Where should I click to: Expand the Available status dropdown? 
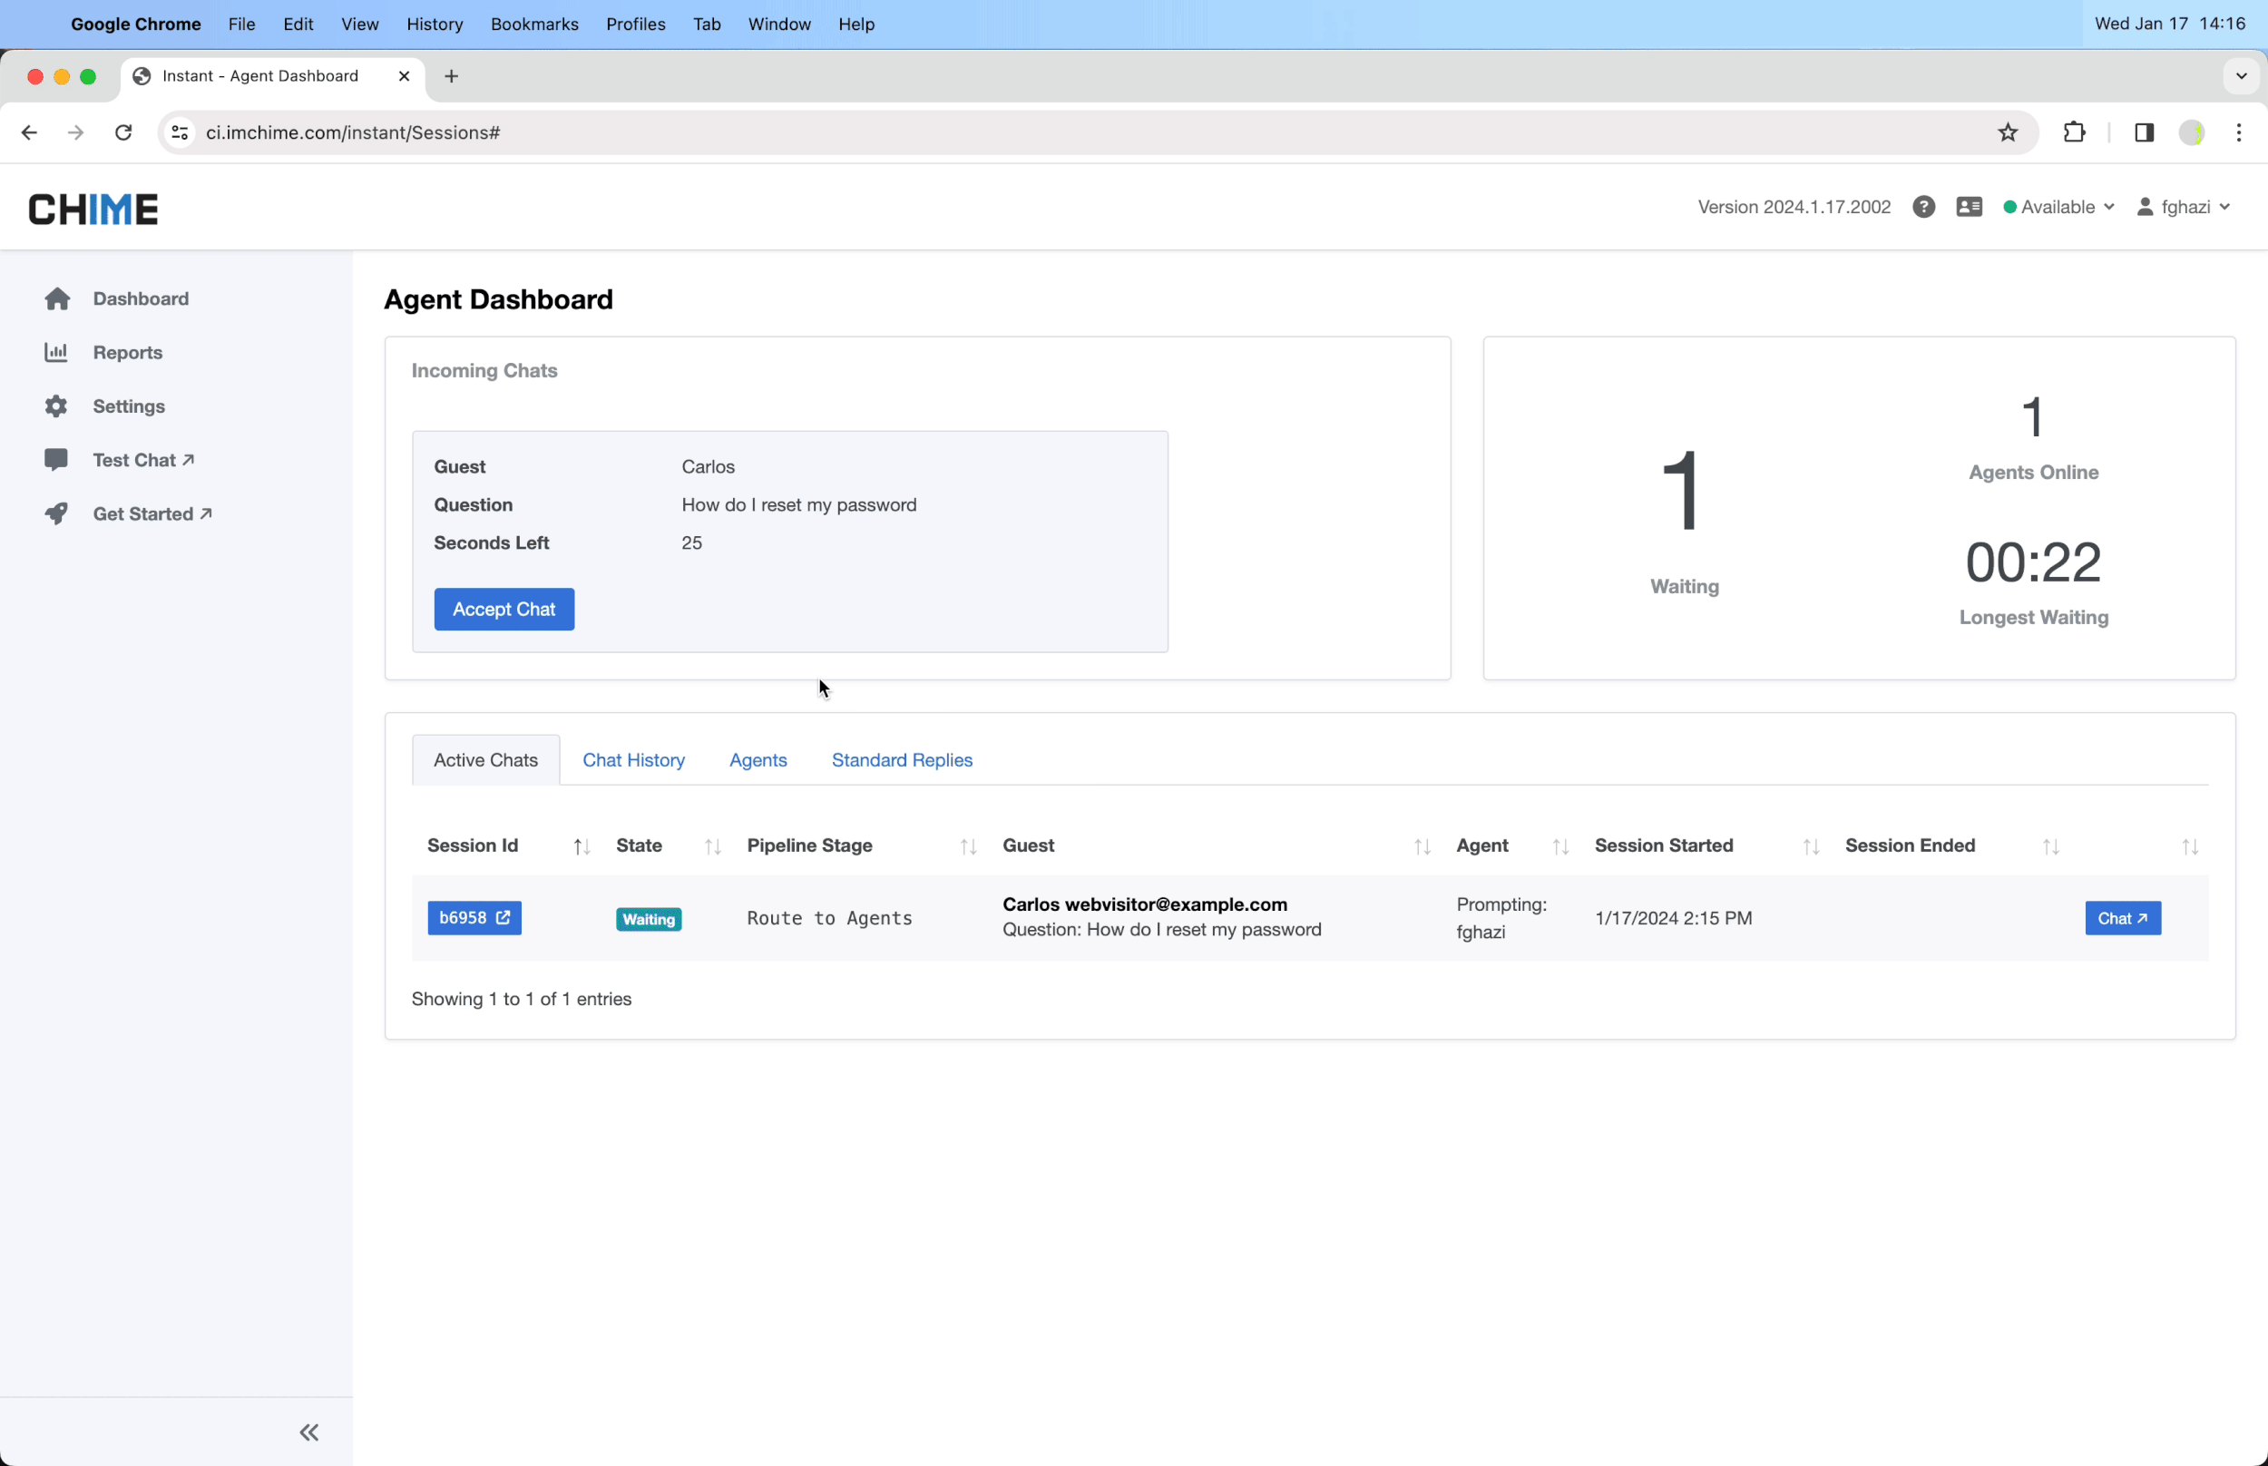(2058, 208)
